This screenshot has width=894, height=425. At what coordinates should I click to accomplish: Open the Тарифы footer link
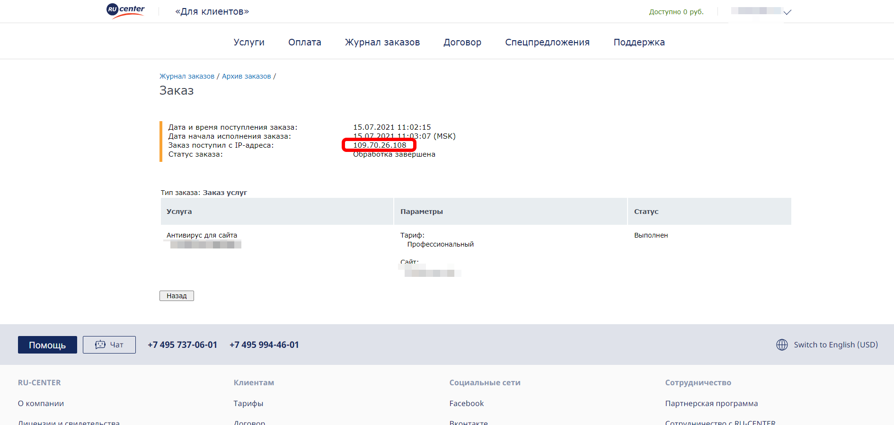(248, 403)
